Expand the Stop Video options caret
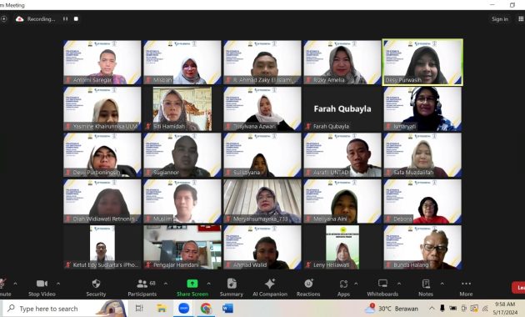Viewport: 525px width, 317px height. (x=58, y=284)
